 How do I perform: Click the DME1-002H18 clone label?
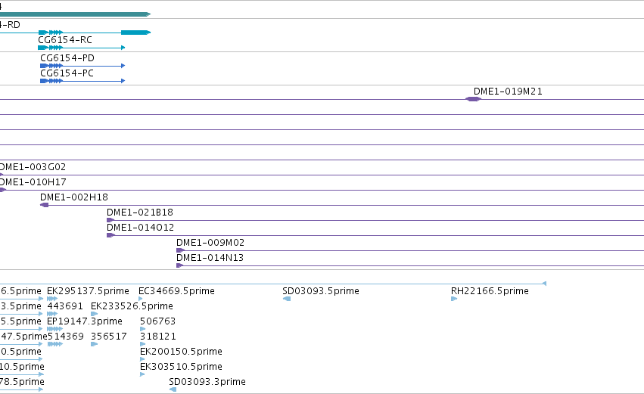click(x=74, y=197)
